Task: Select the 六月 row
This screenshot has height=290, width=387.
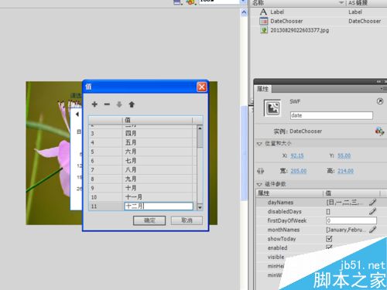Action: pyautogui.click(x=142, y=152)
